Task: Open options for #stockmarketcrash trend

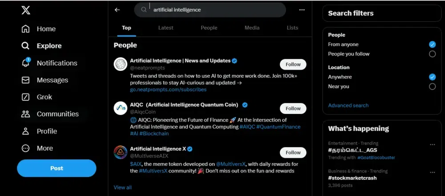Action: pyautogui.click(x=432, y=172)
